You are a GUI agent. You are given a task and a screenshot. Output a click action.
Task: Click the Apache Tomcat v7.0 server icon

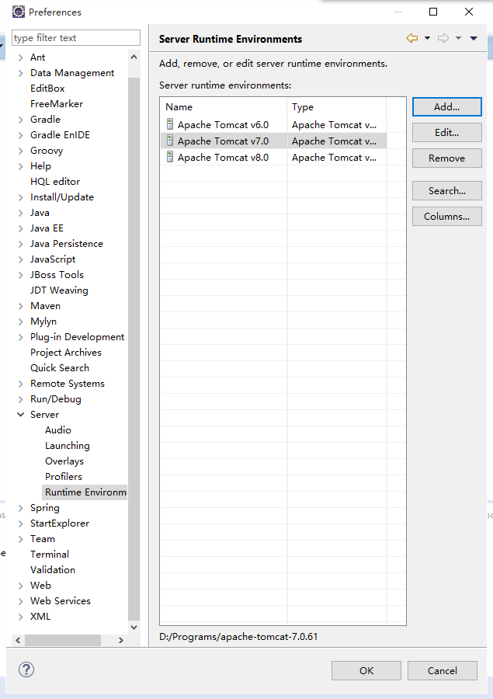click(170, 141)
